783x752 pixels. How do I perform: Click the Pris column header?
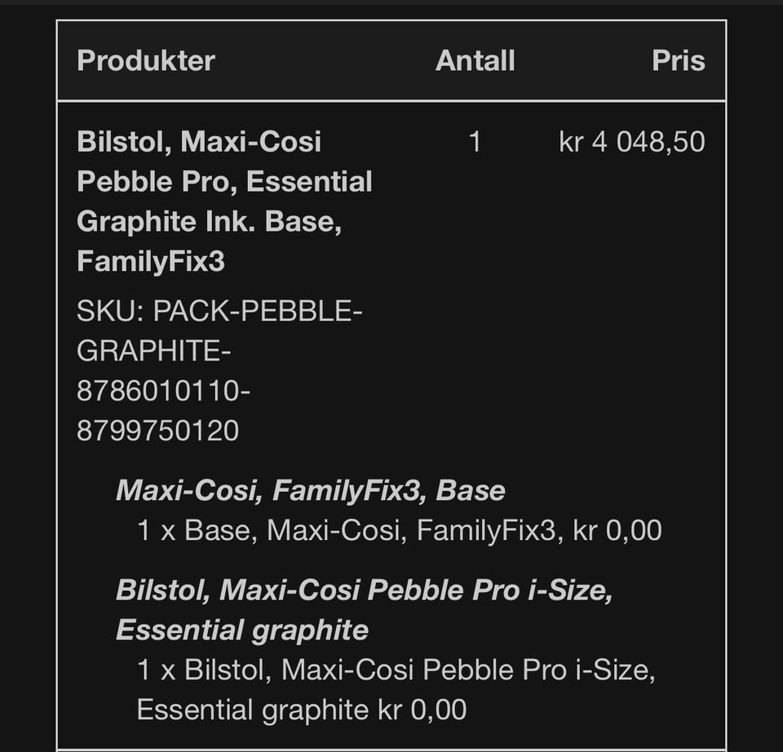coord(678,61)
